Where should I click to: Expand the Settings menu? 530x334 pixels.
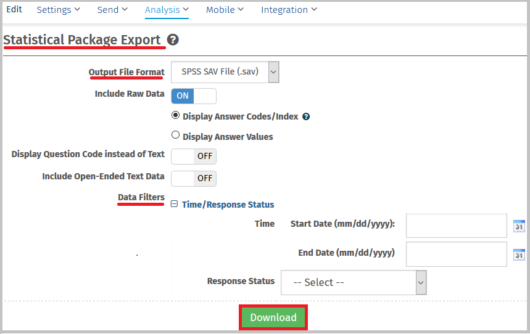pos(59,10)
